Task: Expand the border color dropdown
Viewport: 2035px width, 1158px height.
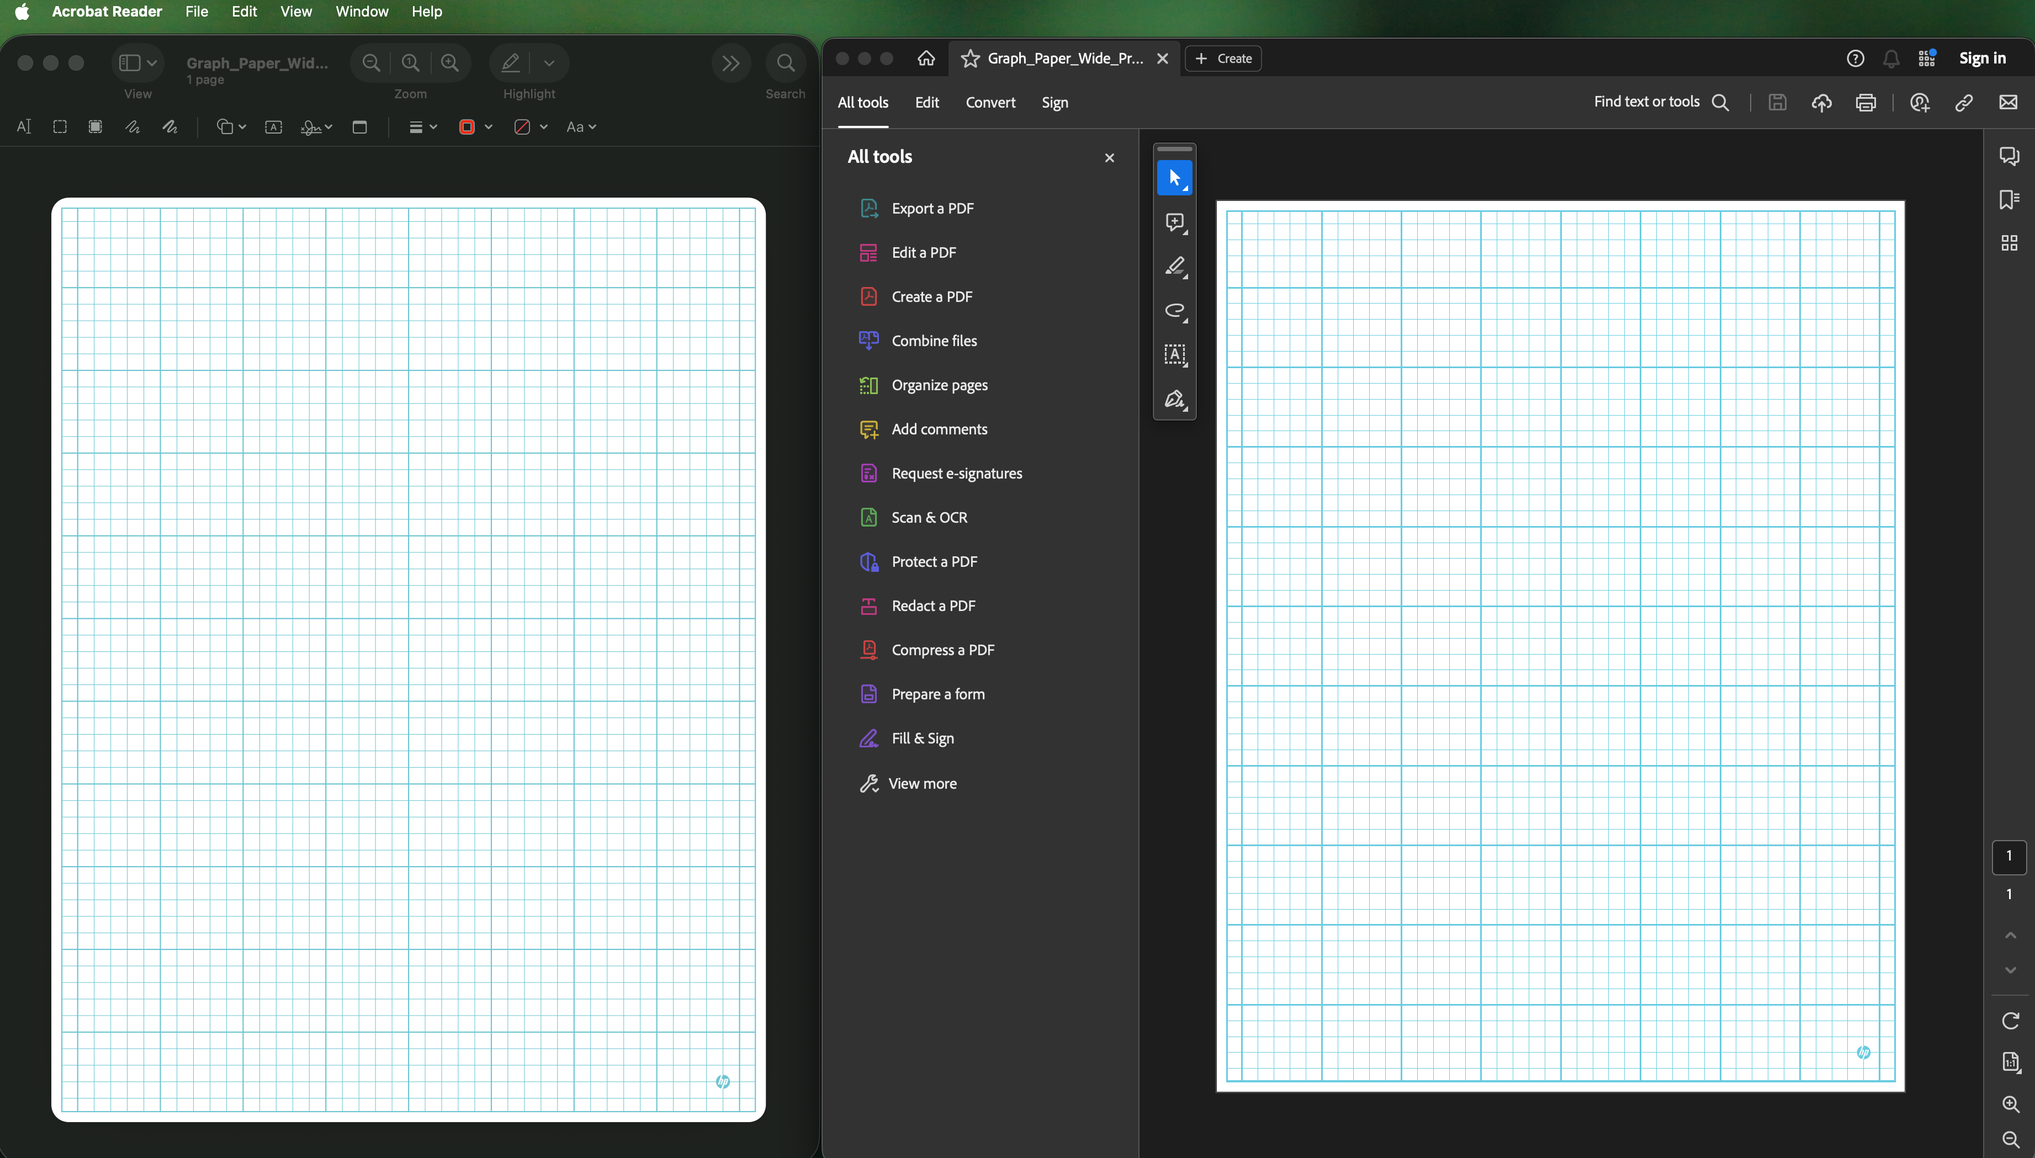Action: 489,128
